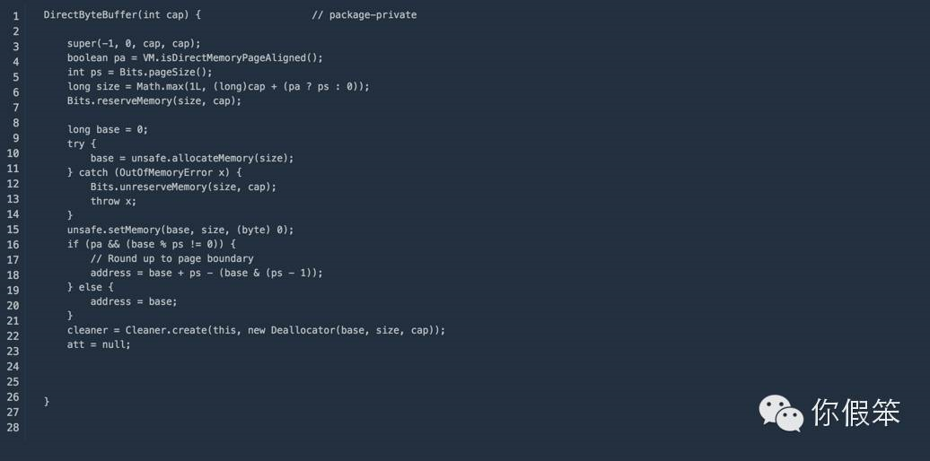Click Bits.unreserveMemory call
Screen dimensions: 930x461
coord(183,187)
